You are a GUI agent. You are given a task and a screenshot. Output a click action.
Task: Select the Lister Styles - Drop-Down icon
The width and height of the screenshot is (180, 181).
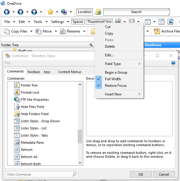(17, 121)
